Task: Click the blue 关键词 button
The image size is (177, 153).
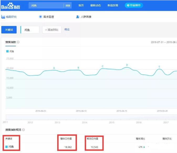Action: [x=9, y=30]
